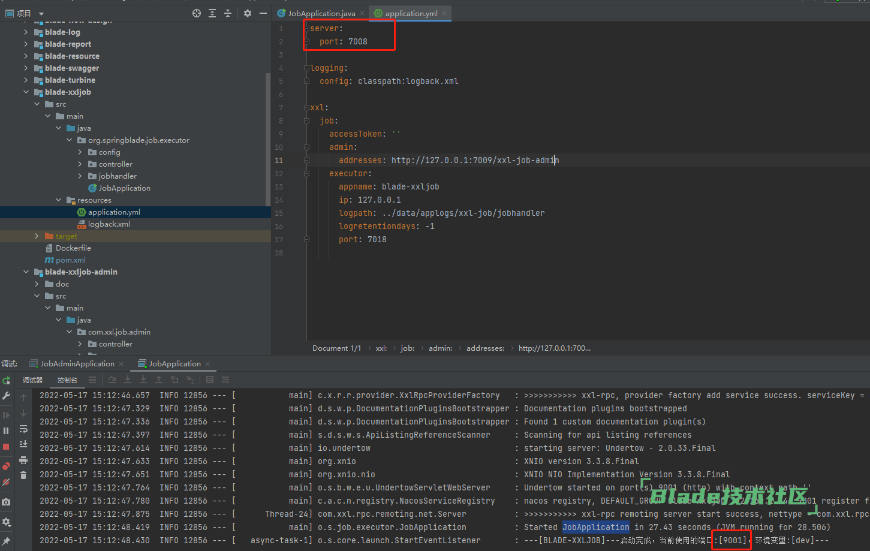The image size is (870, 551).
Task: Click the Step Out icon
Action: click(159, 380)
